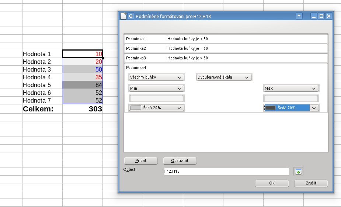Select the total cell showing 303
The image size is (341, 207).
pos(83,109)
